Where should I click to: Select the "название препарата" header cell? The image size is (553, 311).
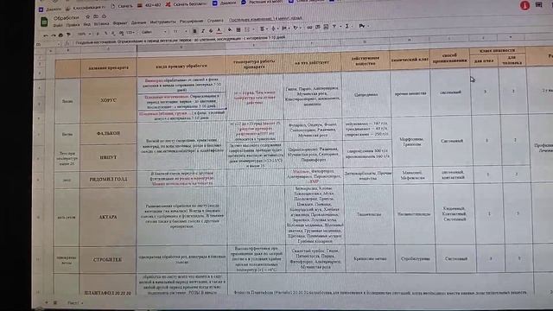tap(108, 67)
